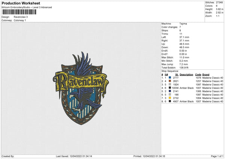225x159 pixels.
Task: Select the blue swatch in stop row 1
Action: (170, 78)
